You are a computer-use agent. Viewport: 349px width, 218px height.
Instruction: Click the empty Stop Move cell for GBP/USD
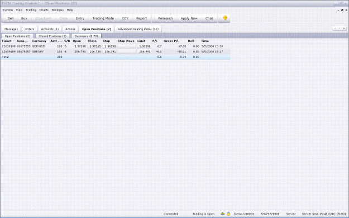point(126,46)
